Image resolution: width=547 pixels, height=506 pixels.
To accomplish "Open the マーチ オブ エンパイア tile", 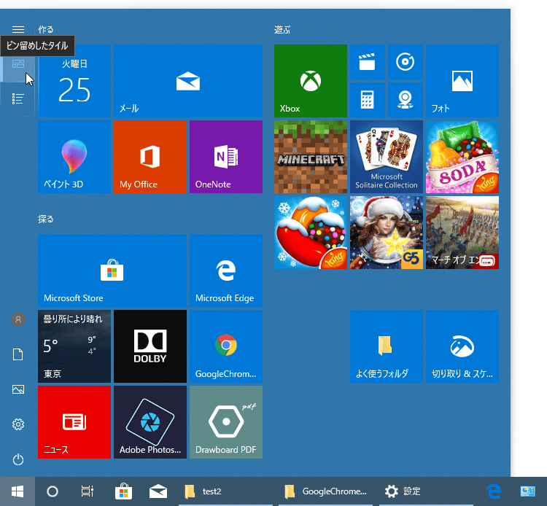I will coord(462,233).
